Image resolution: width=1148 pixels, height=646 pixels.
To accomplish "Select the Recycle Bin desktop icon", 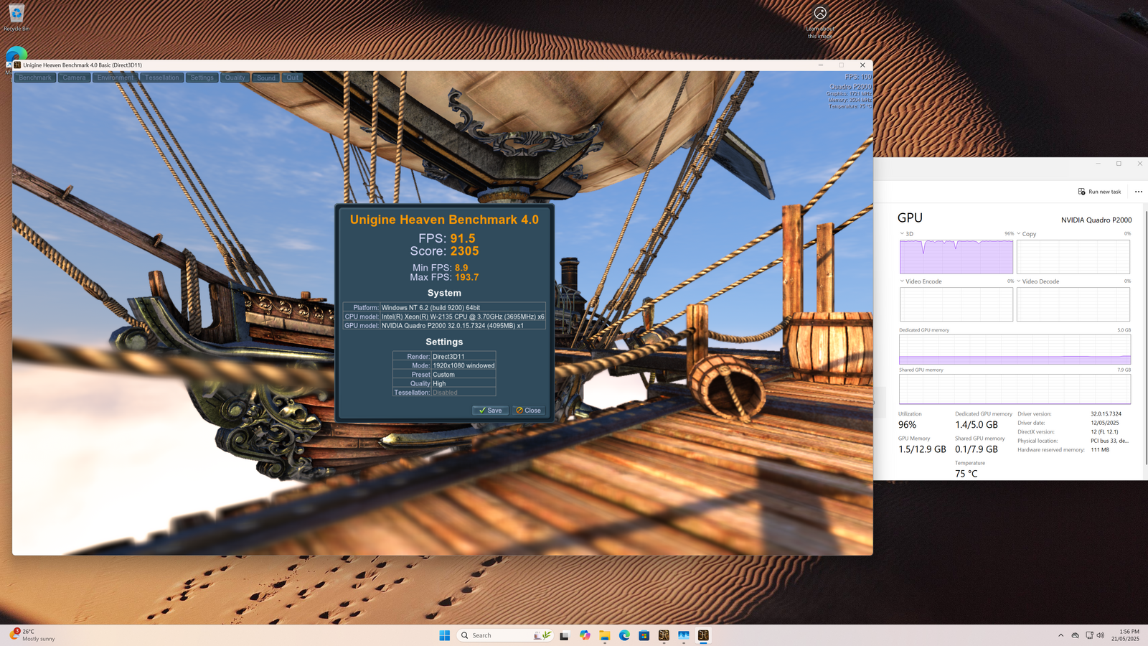I will point(17,17).
